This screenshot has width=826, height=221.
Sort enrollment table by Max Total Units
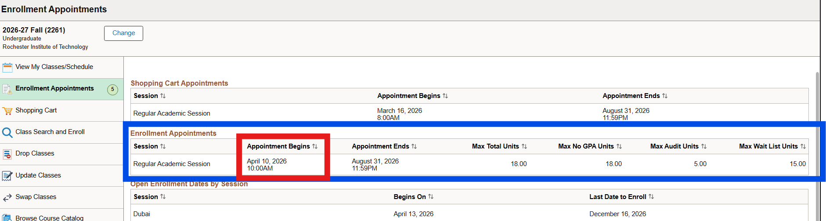pyautogui.click(x=524, y=146)
